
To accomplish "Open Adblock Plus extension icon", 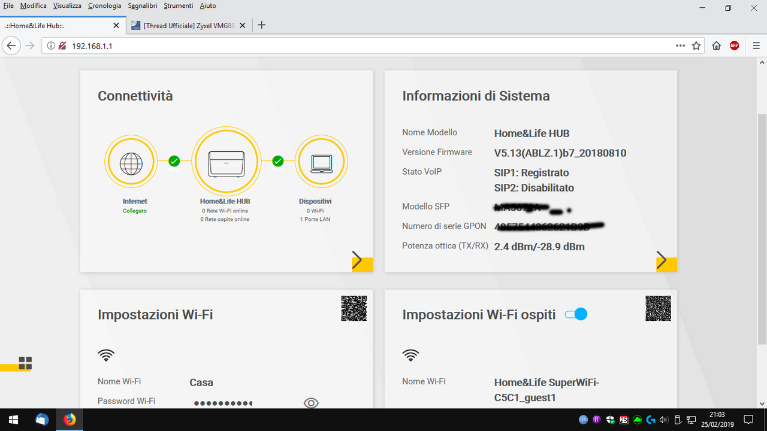I will click(734, 45).
